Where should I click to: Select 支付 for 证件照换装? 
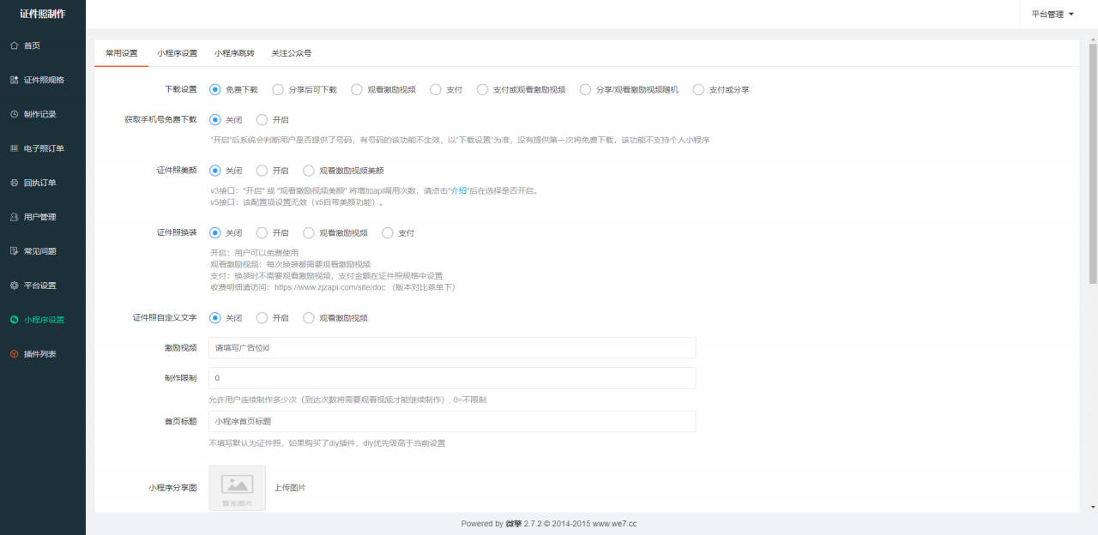pyautogui.click(x=388, y=232)
